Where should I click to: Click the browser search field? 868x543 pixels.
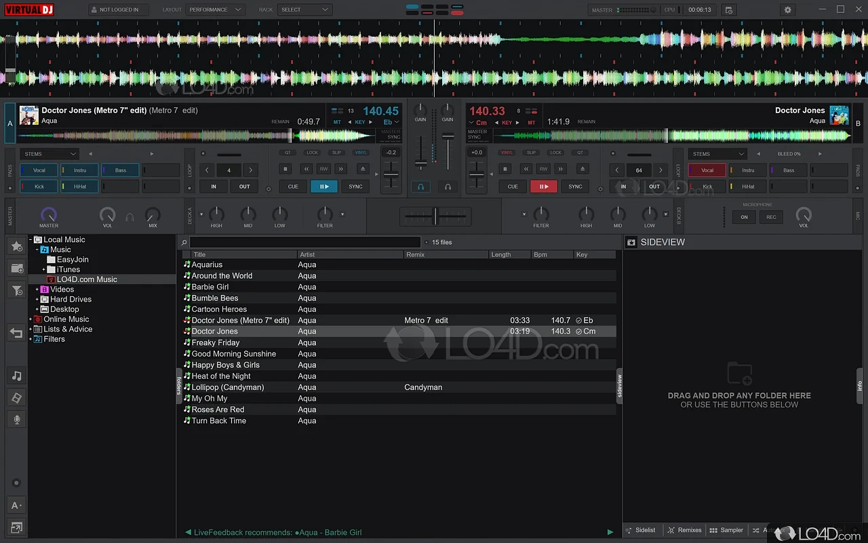tap(305, 242)
